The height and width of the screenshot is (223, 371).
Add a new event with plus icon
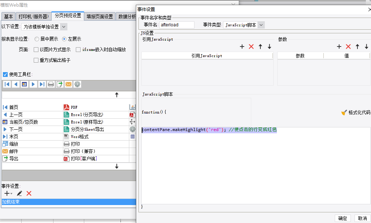pos(7,193)
